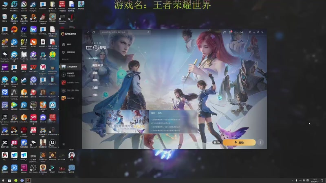Screen dimensions: 326x183
Task: Open the Firestone desktop icon
Action: pos(53,156)
